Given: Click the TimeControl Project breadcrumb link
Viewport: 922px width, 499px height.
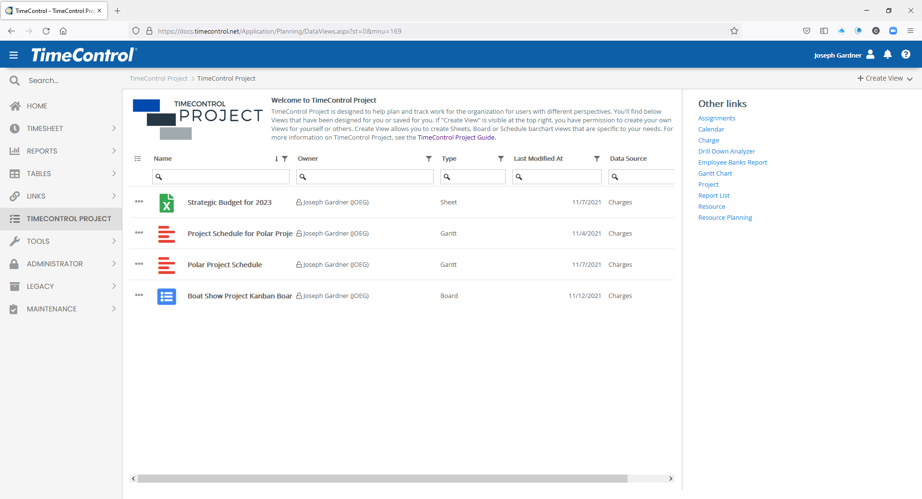Looking at the screenshot, I should coord(158,79).
